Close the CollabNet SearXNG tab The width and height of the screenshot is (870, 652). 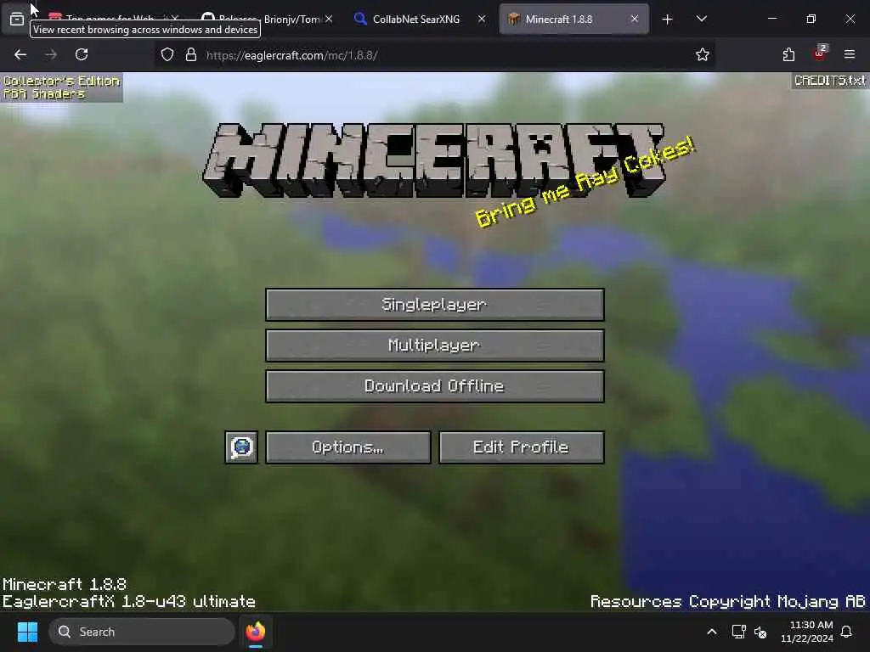pos(482,19)
